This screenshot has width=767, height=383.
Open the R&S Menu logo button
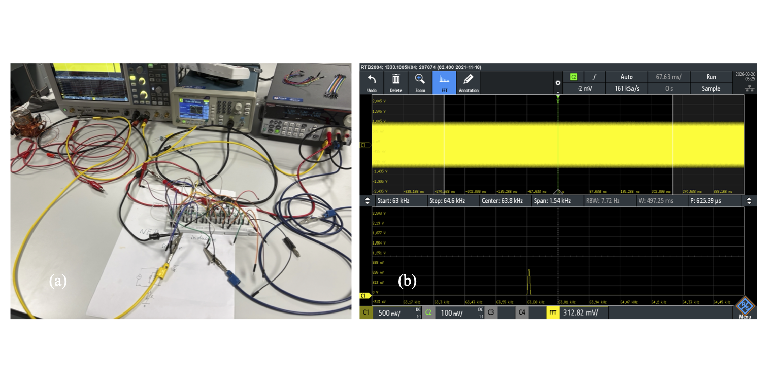tap(745, 307)
